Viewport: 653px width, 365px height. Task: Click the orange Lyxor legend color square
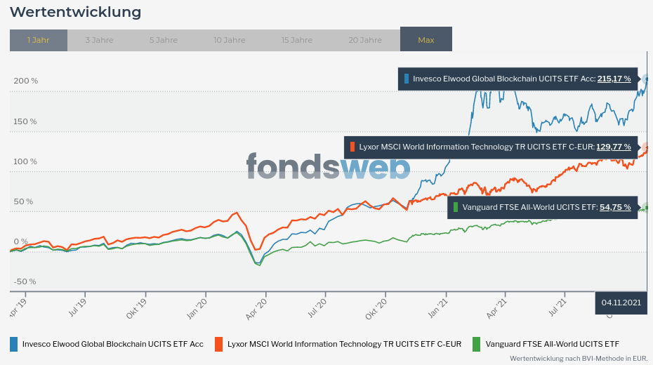click(x=219, y=344)
